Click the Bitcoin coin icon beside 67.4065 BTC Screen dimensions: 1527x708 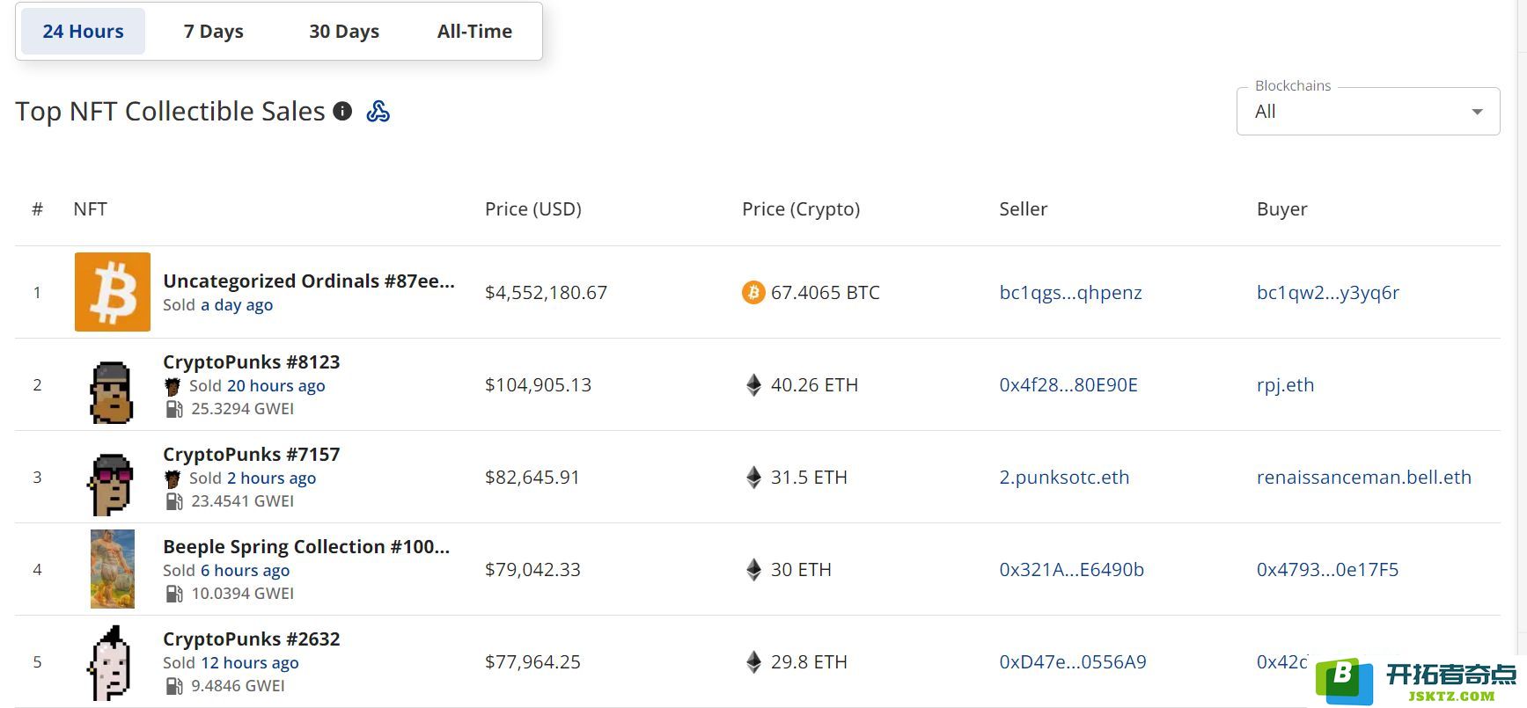(753, 292)
